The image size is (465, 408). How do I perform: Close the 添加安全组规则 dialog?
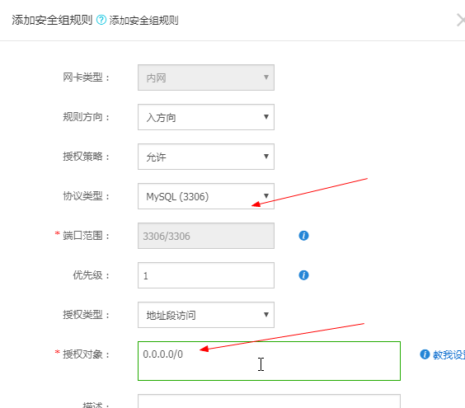[461, 21]
